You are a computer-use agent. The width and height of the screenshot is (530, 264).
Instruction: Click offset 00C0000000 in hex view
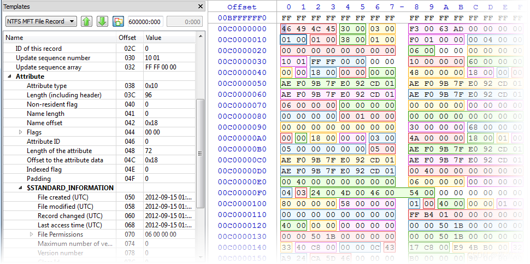[242, 29]
